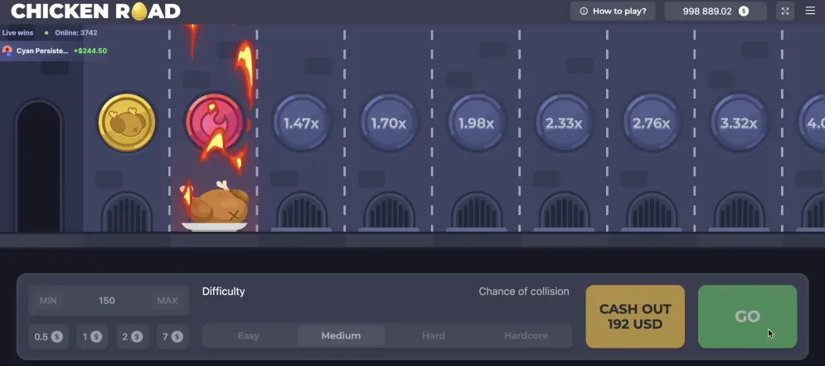Viewport: 825px width, 366px height.
Task: Open the hamburger menu icon
Action: (x=810, y=11)
